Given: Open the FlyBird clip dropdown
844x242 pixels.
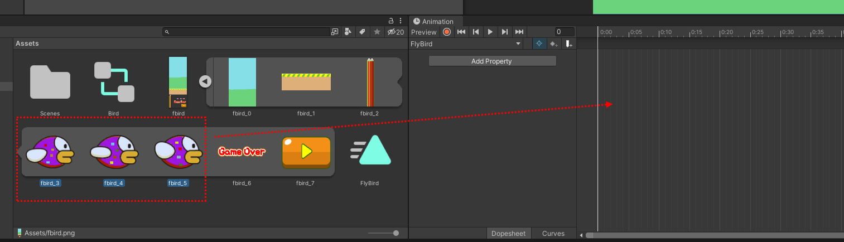Looking at the screenshot, I should (466, 43).
